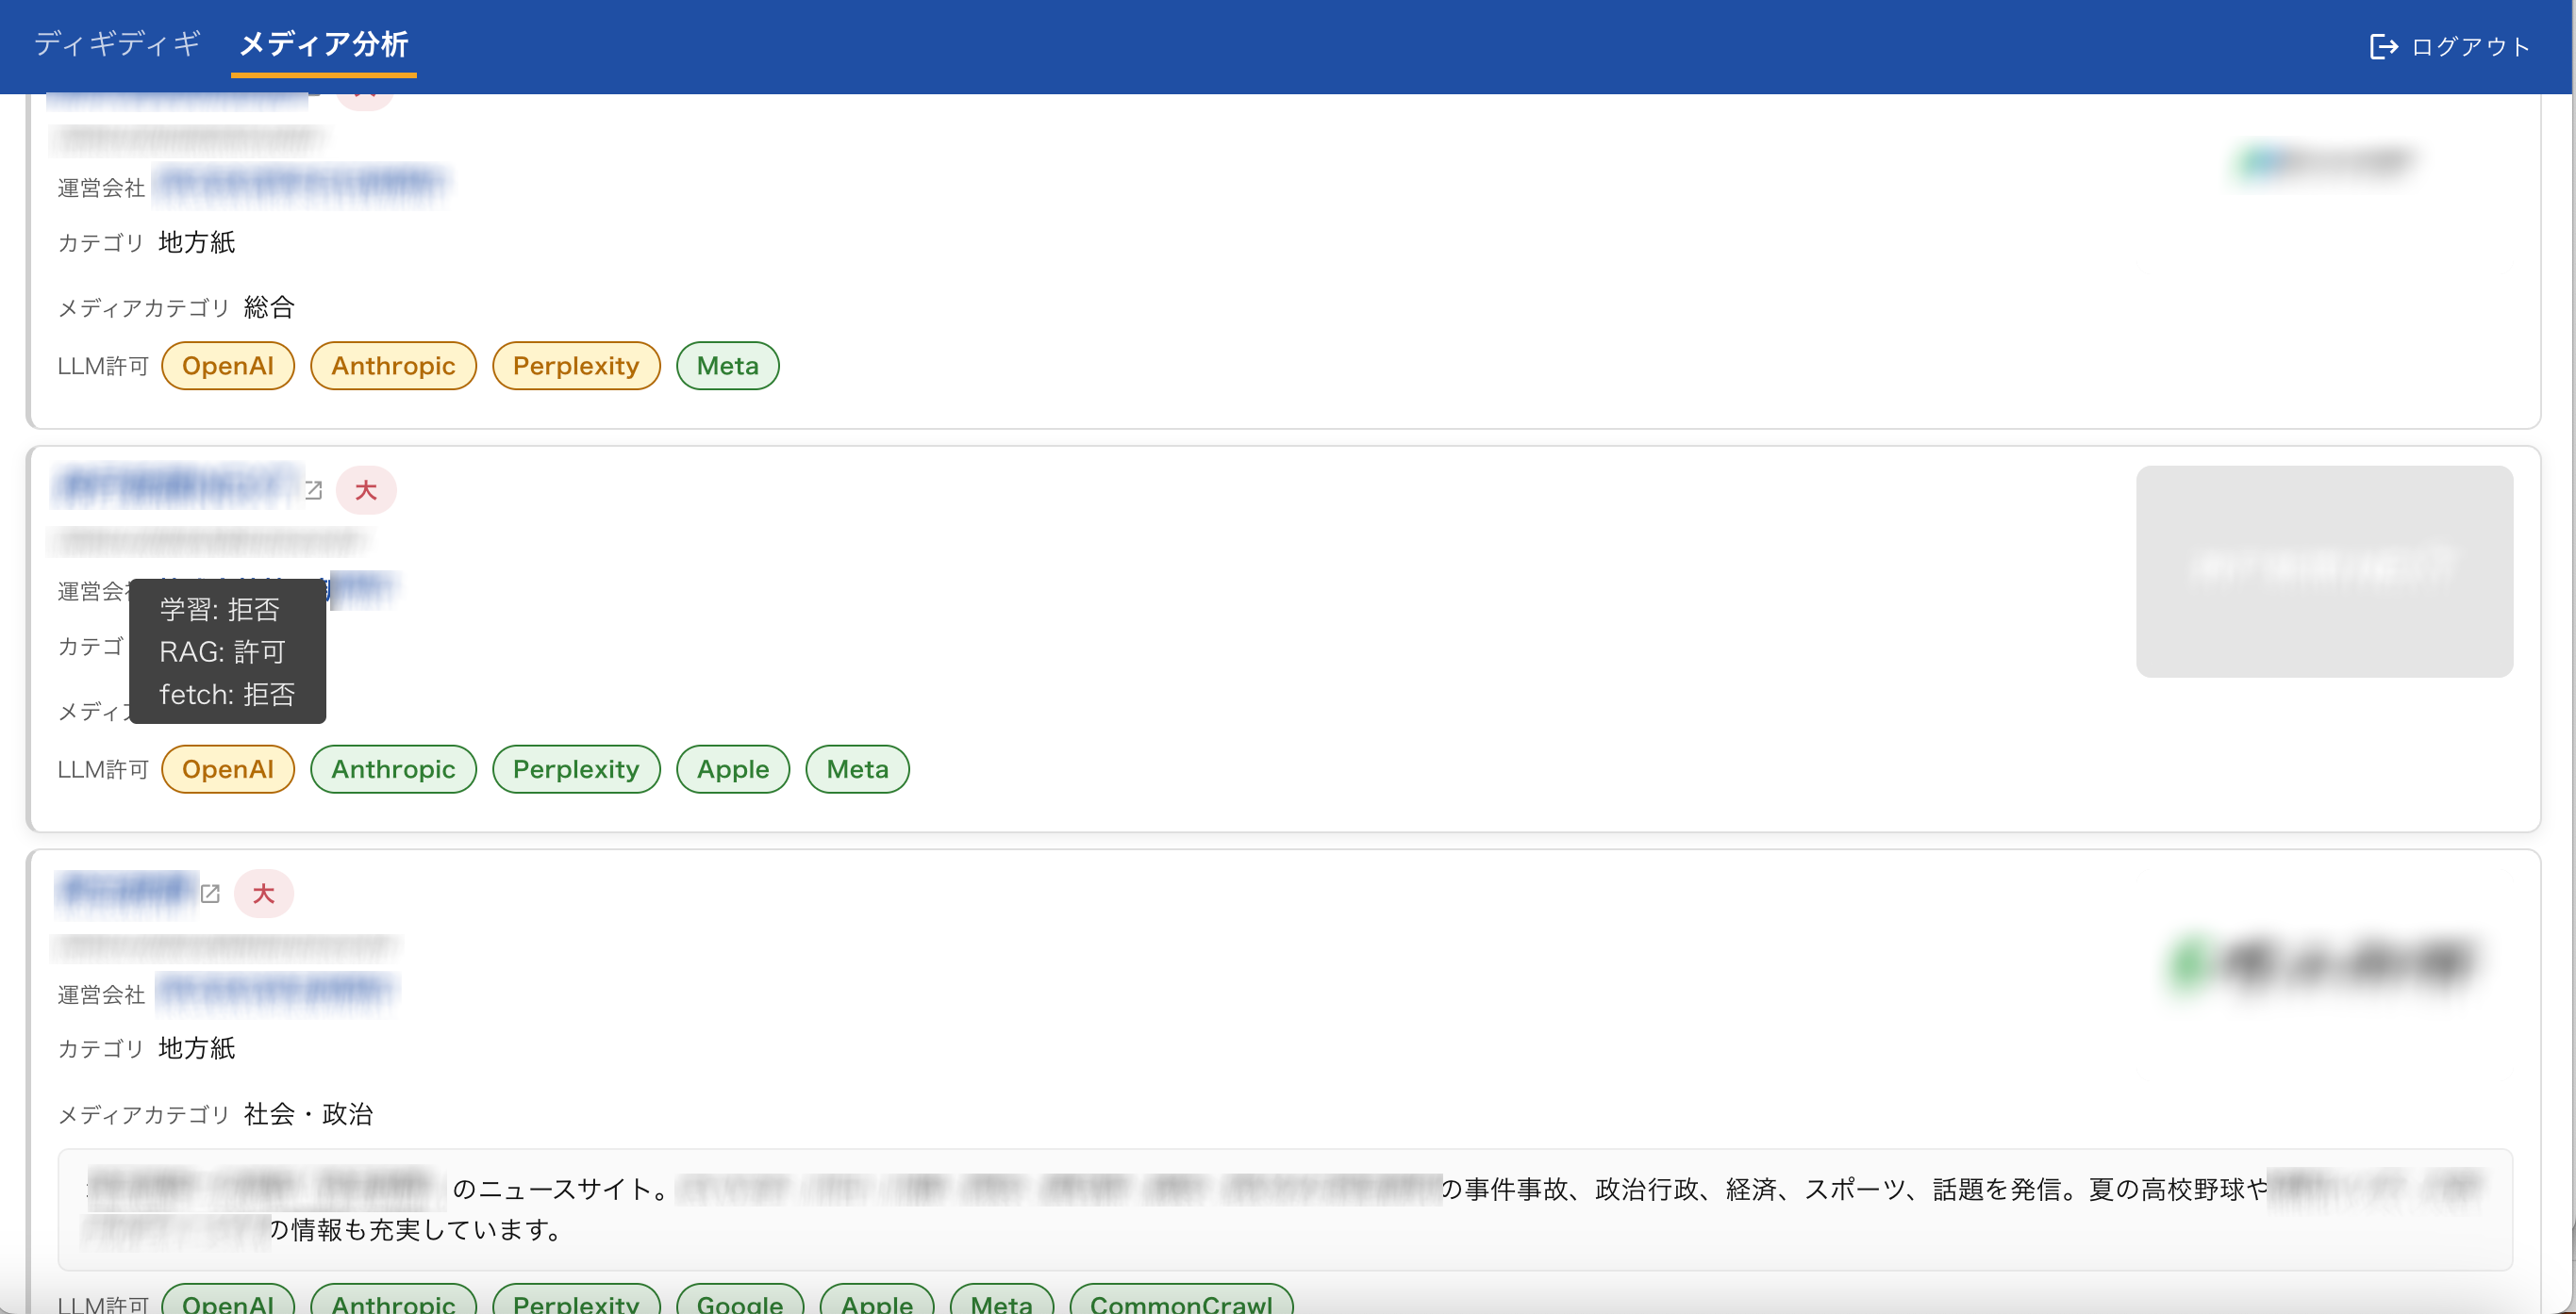Click the メディアカテゴリ label beside 社会・政治
The image size is (2576, 1314).
[x=144, y=1114]
